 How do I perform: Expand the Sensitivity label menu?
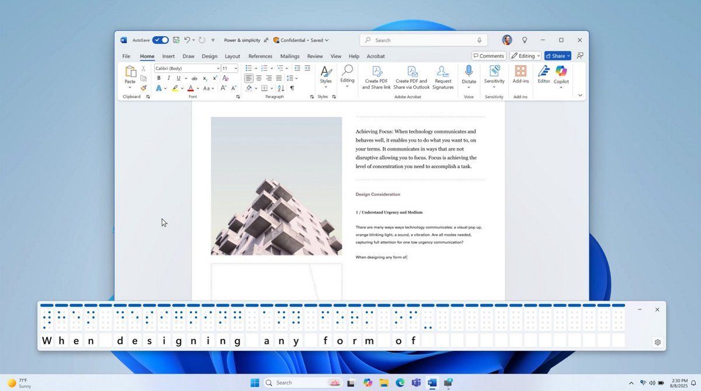(x=494, y=74)
